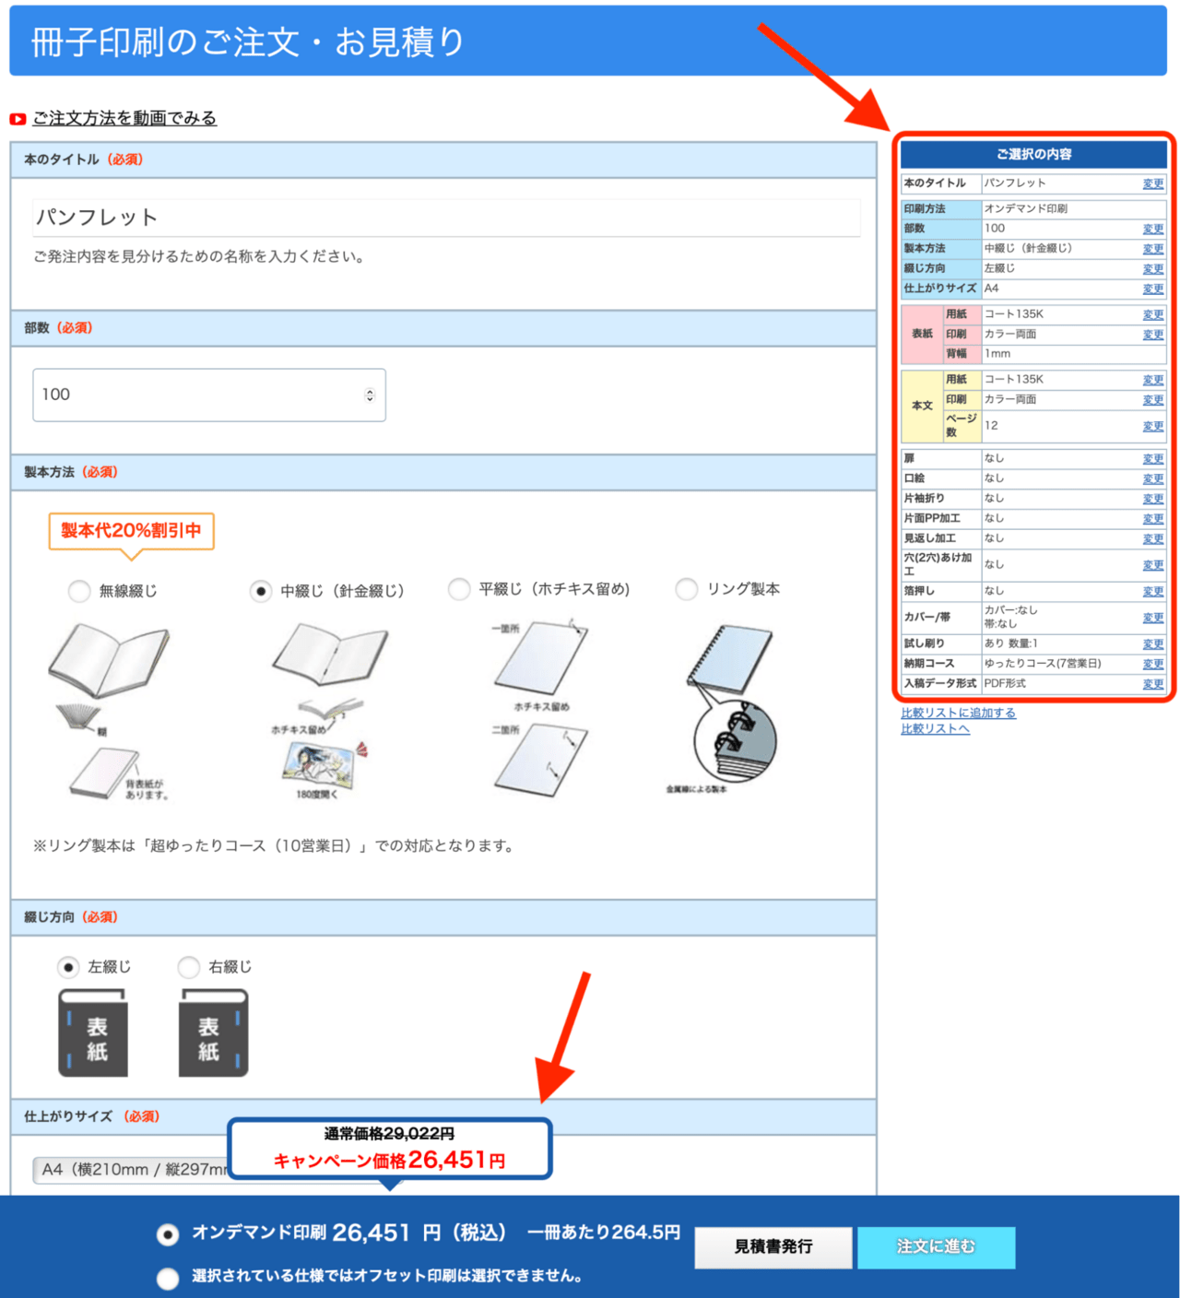Select the リング製本 binding option
1180x1298 pixels.
(687, 589)
